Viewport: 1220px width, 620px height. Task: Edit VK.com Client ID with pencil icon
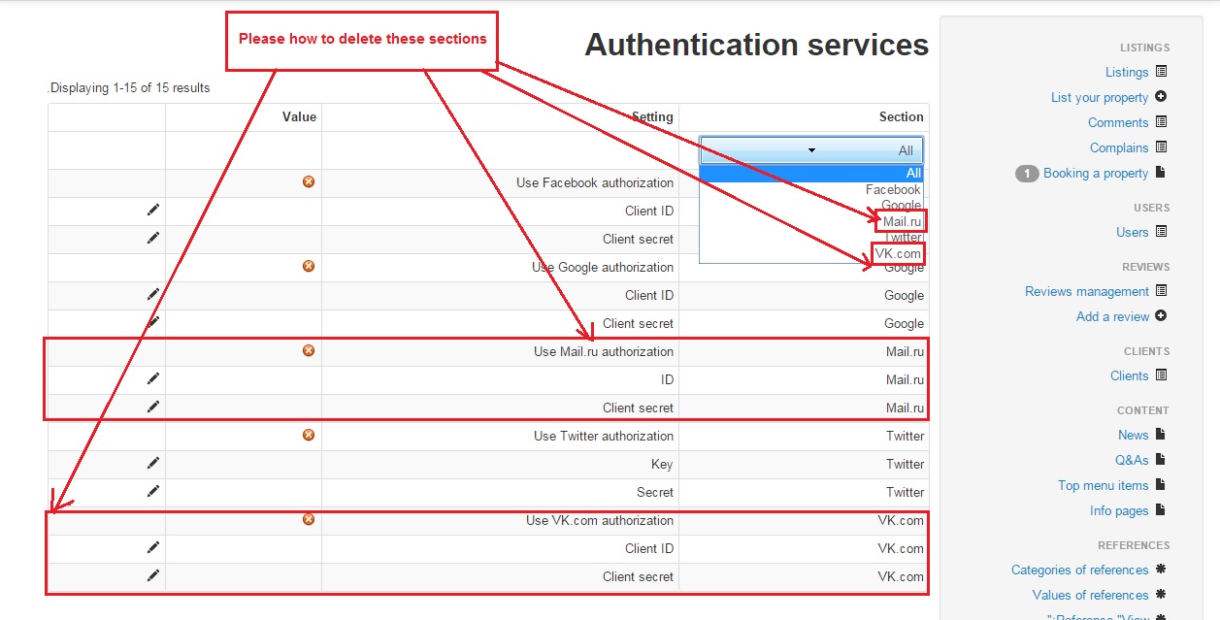pyautogui.click(x=151, y=548)
